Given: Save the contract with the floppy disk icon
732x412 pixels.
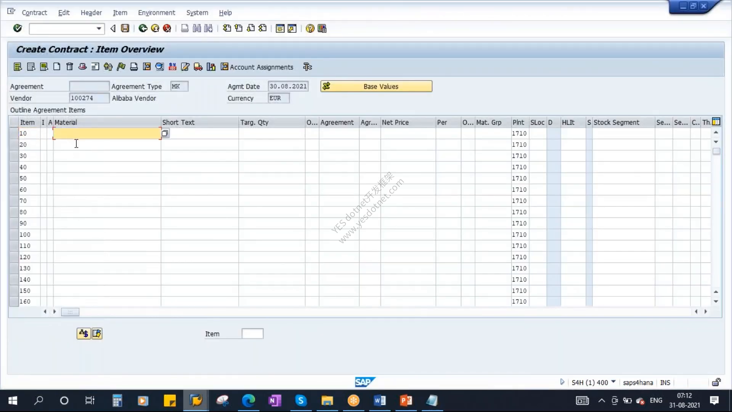Looking at the screenshot, I should pos(125,28).
